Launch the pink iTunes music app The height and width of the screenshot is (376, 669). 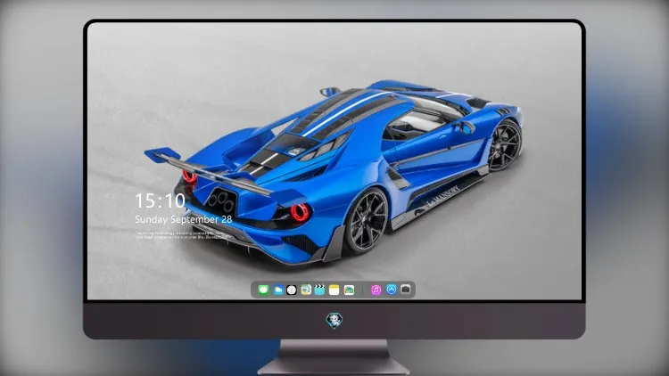376,290
